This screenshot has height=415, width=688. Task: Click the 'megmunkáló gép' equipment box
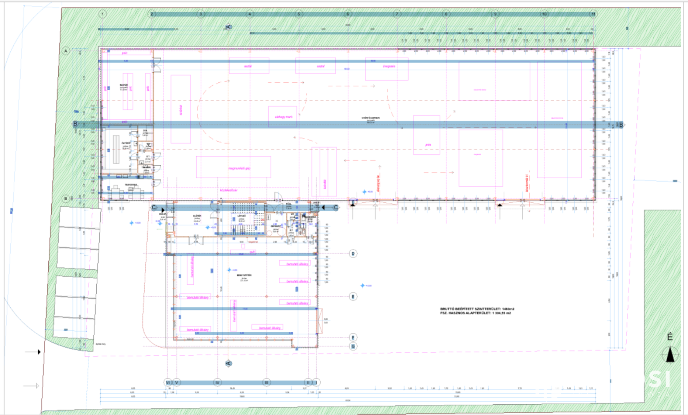[233, 167]
